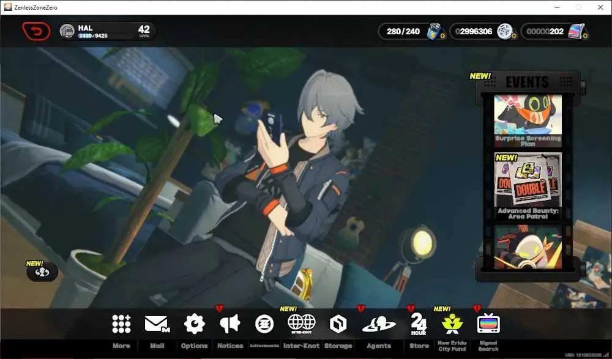
Task: Open Signal Search TV icon
Action: tap(488, 324)
